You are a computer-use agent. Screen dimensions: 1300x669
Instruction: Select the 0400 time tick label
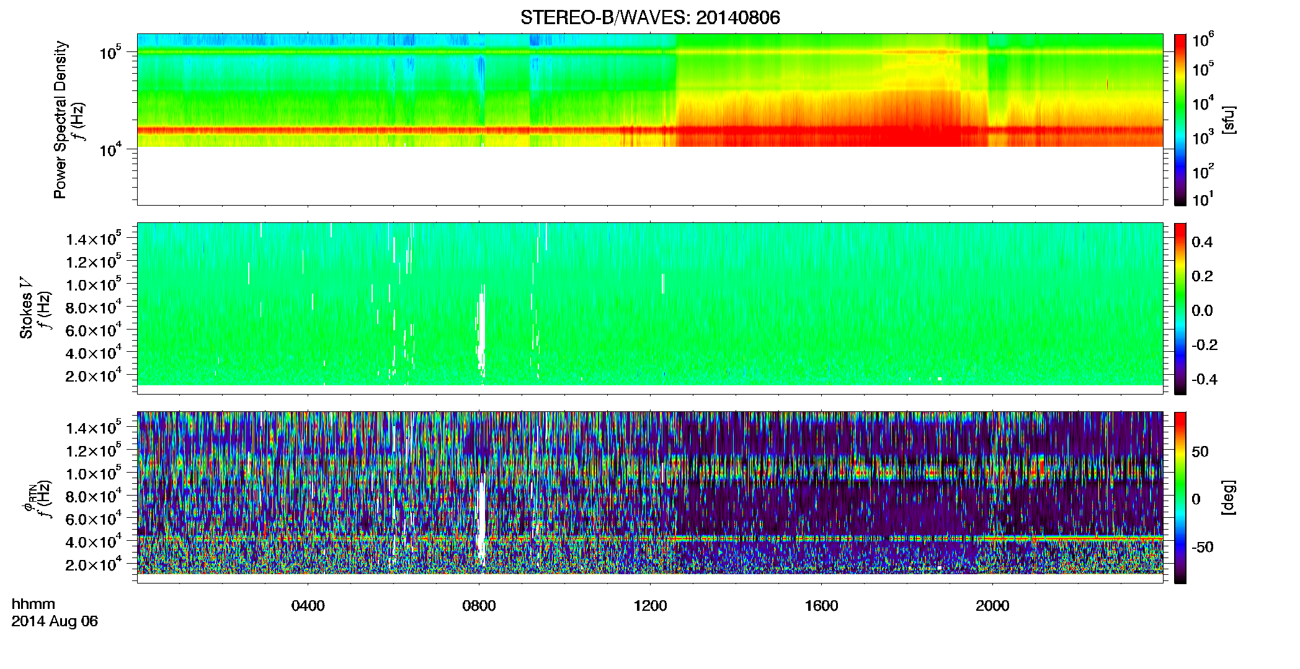click(x=308, y=606)
